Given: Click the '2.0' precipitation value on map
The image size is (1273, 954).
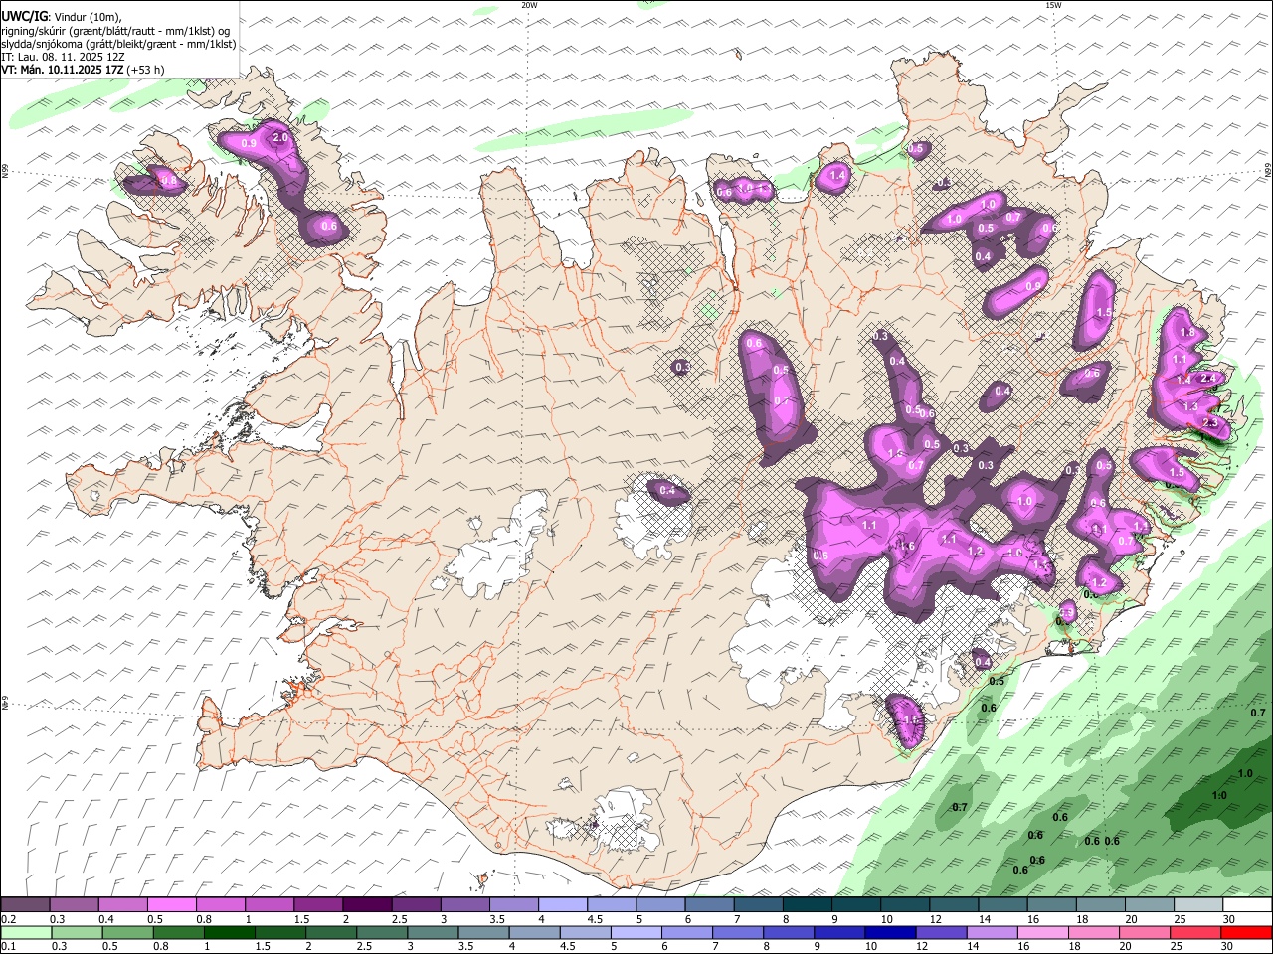Looking at the screenshot, I should click(x=279, y=138).
